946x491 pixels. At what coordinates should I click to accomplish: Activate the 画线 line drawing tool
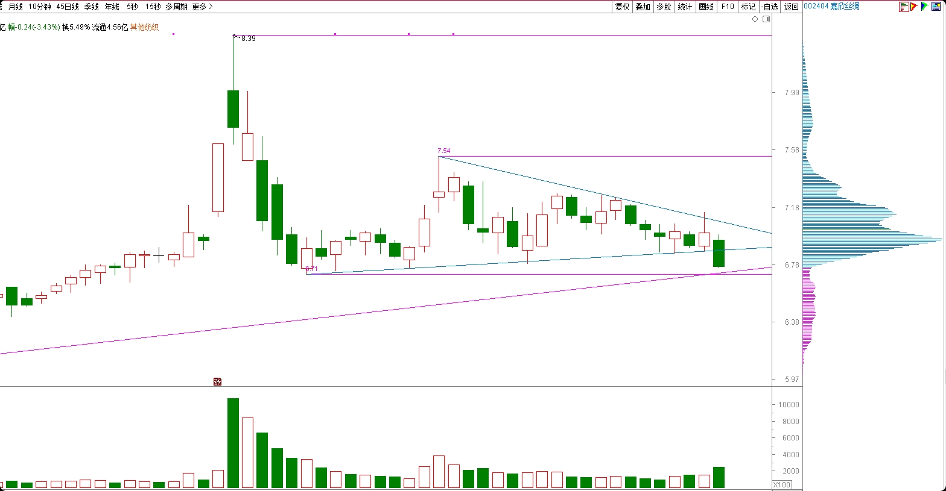coord(706,7)
